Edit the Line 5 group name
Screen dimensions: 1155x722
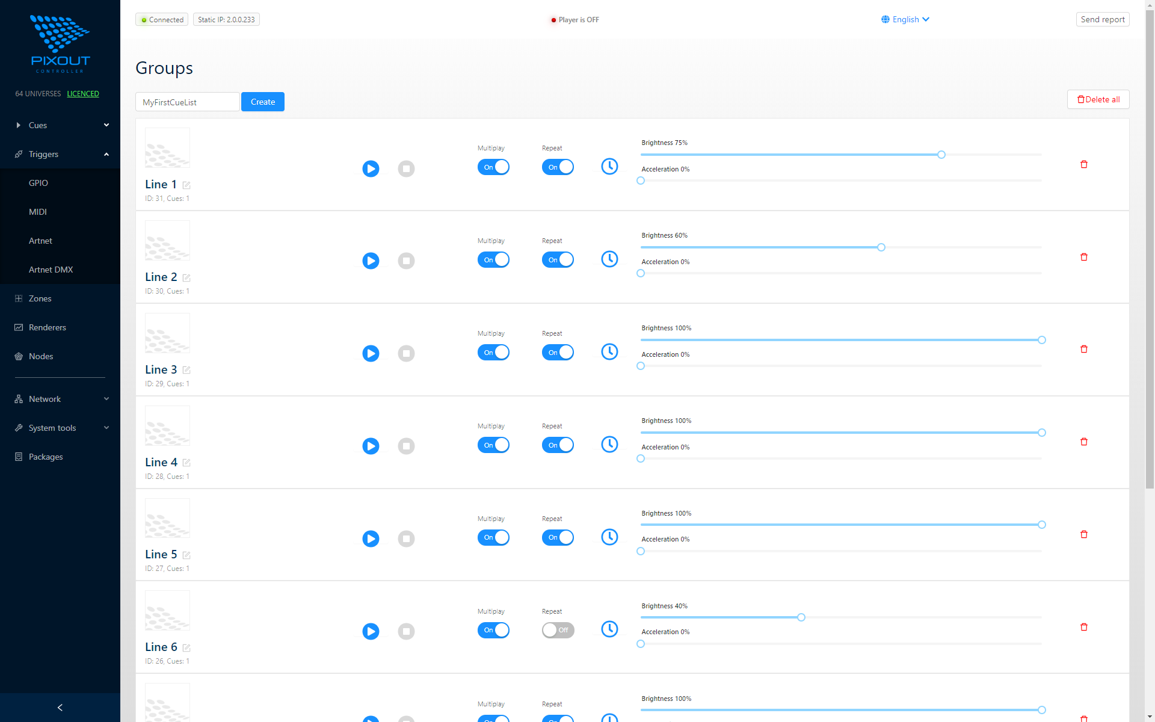(x=186, y=555)
